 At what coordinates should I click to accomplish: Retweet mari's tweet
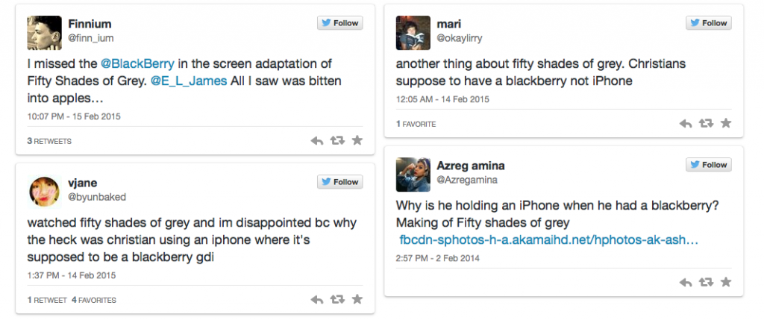(x=706, y=124)
